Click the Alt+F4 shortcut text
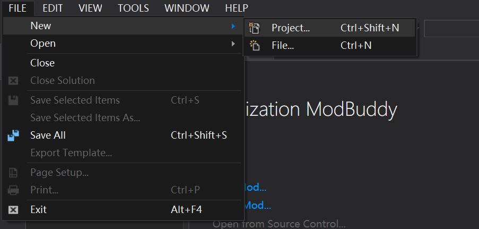The height and width of the screenshot is (229, 479). point(186,210)
